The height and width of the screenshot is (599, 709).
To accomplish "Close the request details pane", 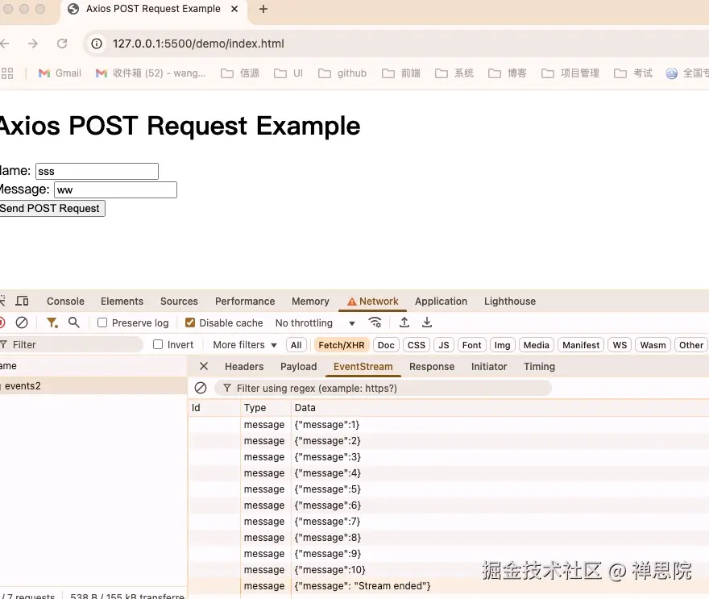I will pos(204,367).
